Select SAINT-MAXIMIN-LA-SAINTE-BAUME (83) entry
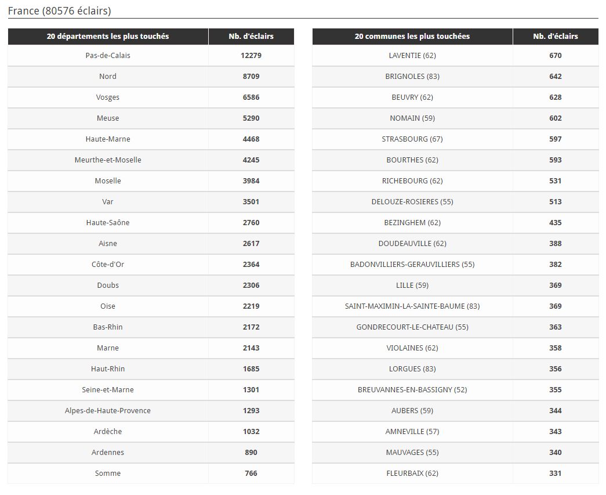This screenshot has height=495, width=606. (412, 306)
